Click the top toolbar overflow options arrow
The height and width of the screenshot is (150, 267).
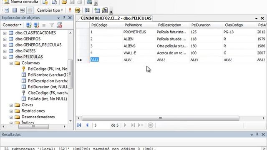click(x=96, y=3)
